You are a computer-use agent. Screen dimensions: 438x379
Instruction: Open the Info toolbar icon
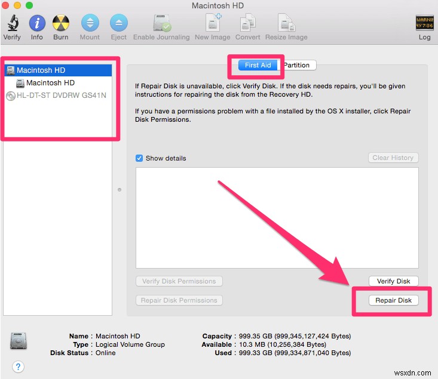[x=37, y=23]
